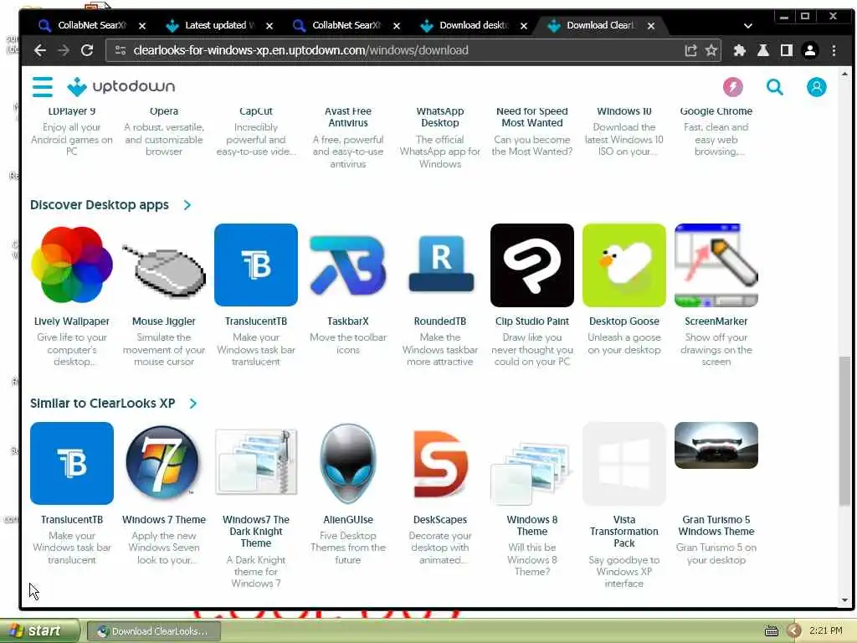
Task: Open the Windows 7 Theme icon
Action: click(164, 464)
